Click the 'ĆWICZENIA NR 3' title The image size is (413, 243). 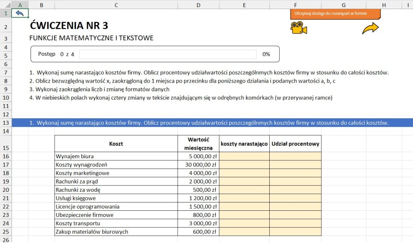coord(69,26)
